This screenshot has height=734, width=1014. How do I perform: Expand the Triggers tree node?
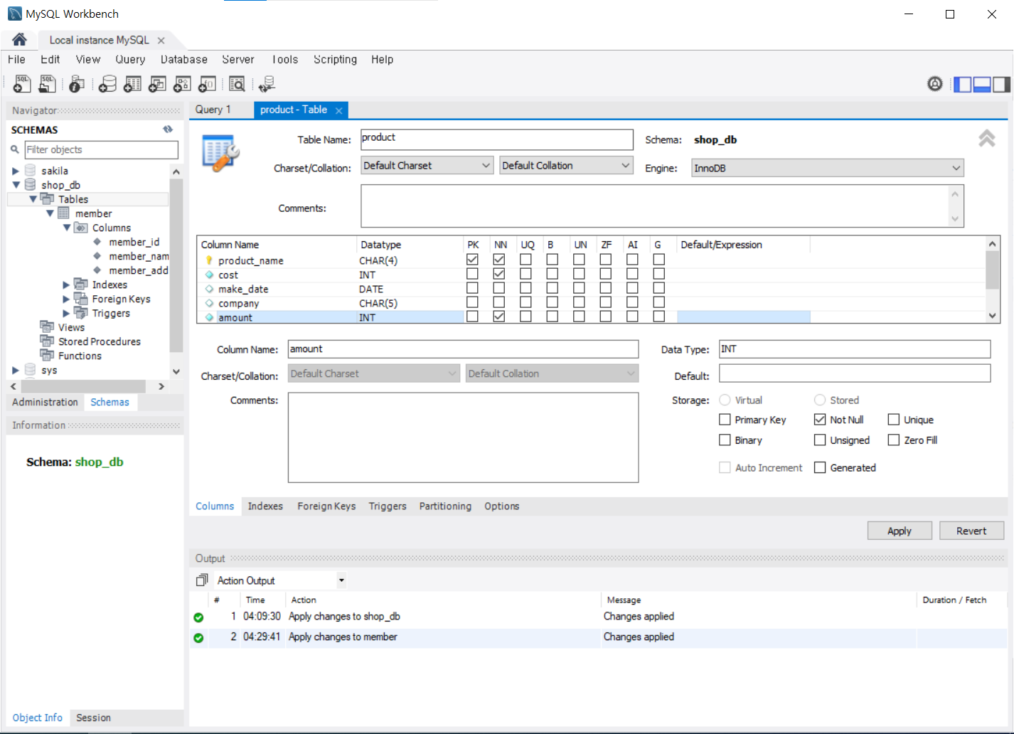(x=67, y=313)
